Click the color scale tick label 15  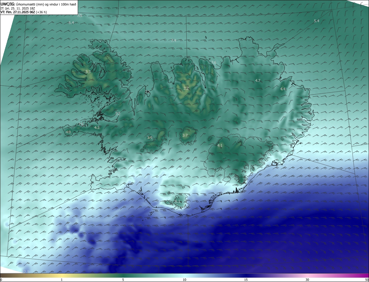click(x=246, y=280)
